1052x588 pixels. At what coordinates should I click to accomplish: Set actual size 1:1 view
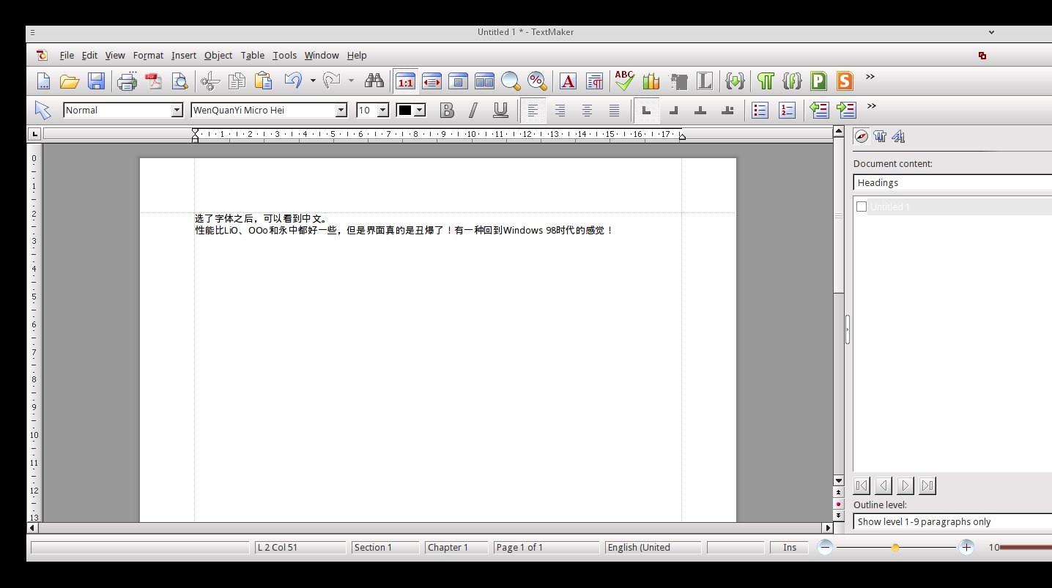(405, 81)
